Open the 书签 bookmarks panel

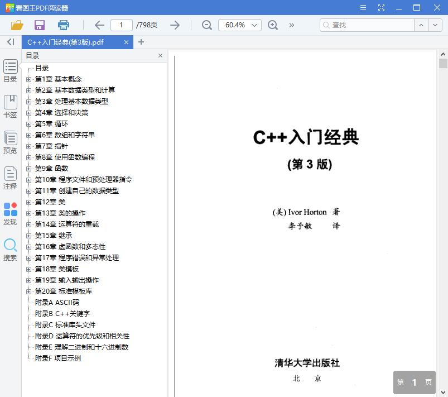pyautogui.click(x=10, y=107)
